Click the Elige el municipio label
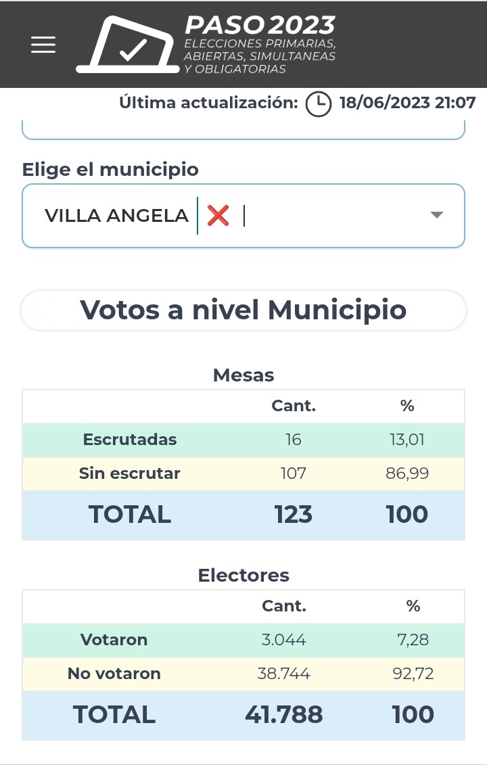Viewport: 487px width, 765px height. point(110,169)
